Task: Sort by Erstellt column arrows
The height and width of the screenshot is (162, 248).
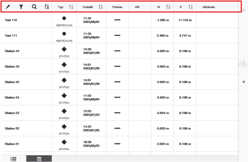Action: tap(100, 7)
